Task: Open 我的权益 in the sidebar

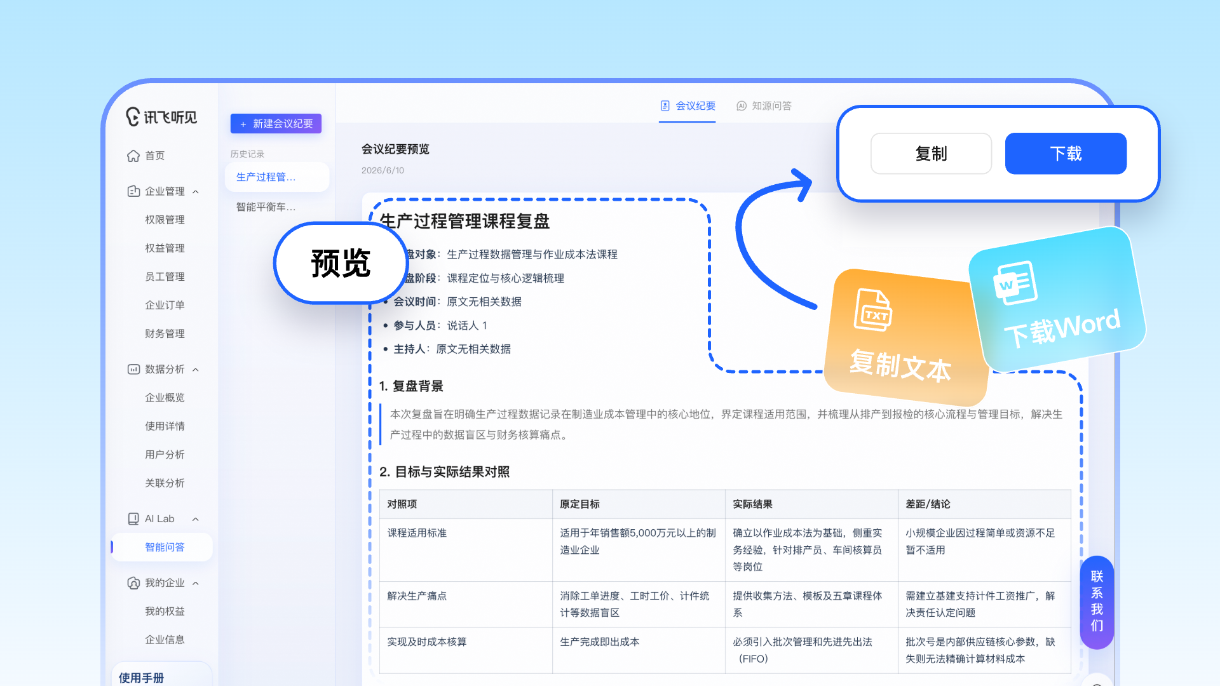Action: (165, 612)
